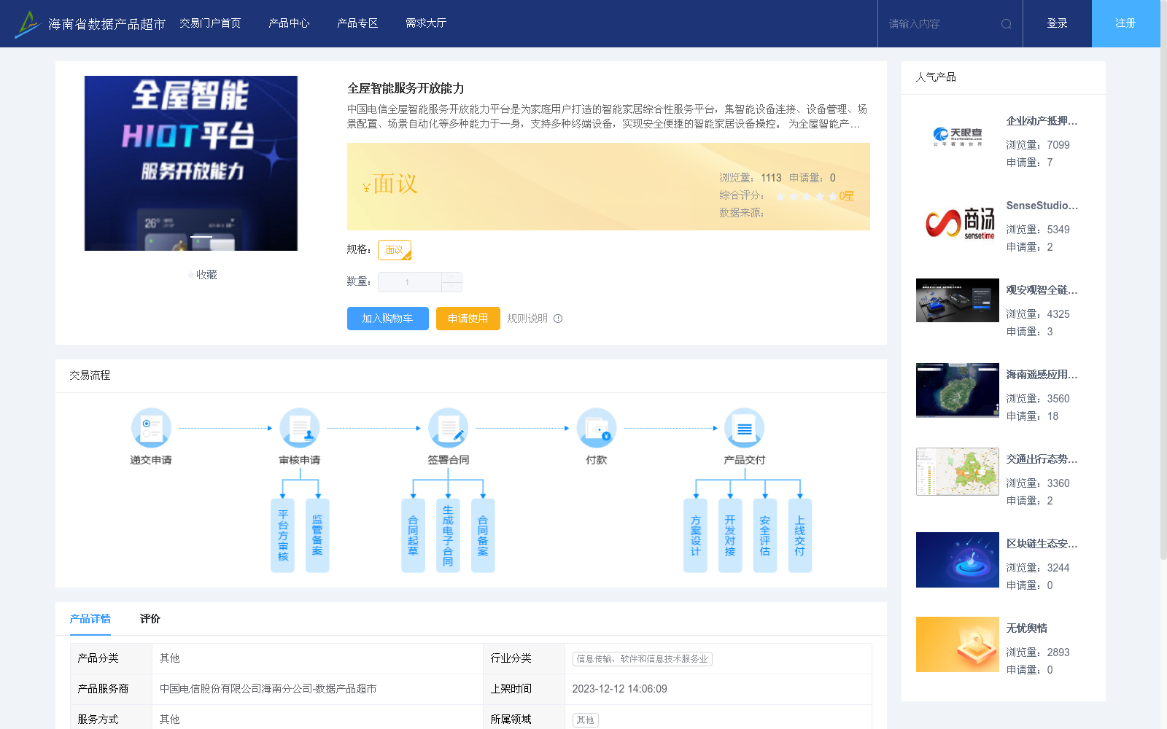Open the 产品中心 menu
Image resolution: width=1167 pixels, height=729 pixels.
[289, 23]
